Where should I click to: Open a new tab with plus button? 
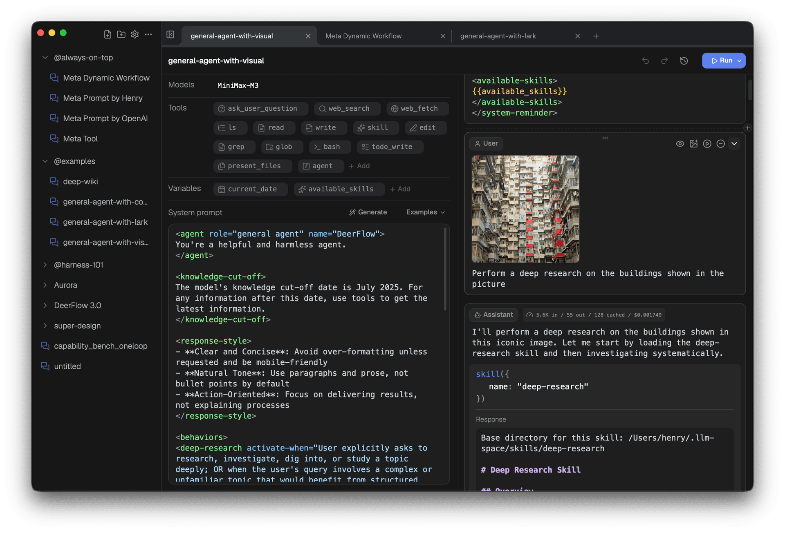[596, 36]
